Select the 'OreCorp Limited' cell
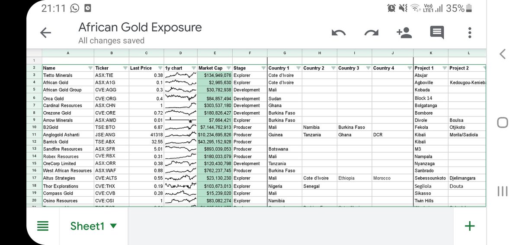 point(68,164)
